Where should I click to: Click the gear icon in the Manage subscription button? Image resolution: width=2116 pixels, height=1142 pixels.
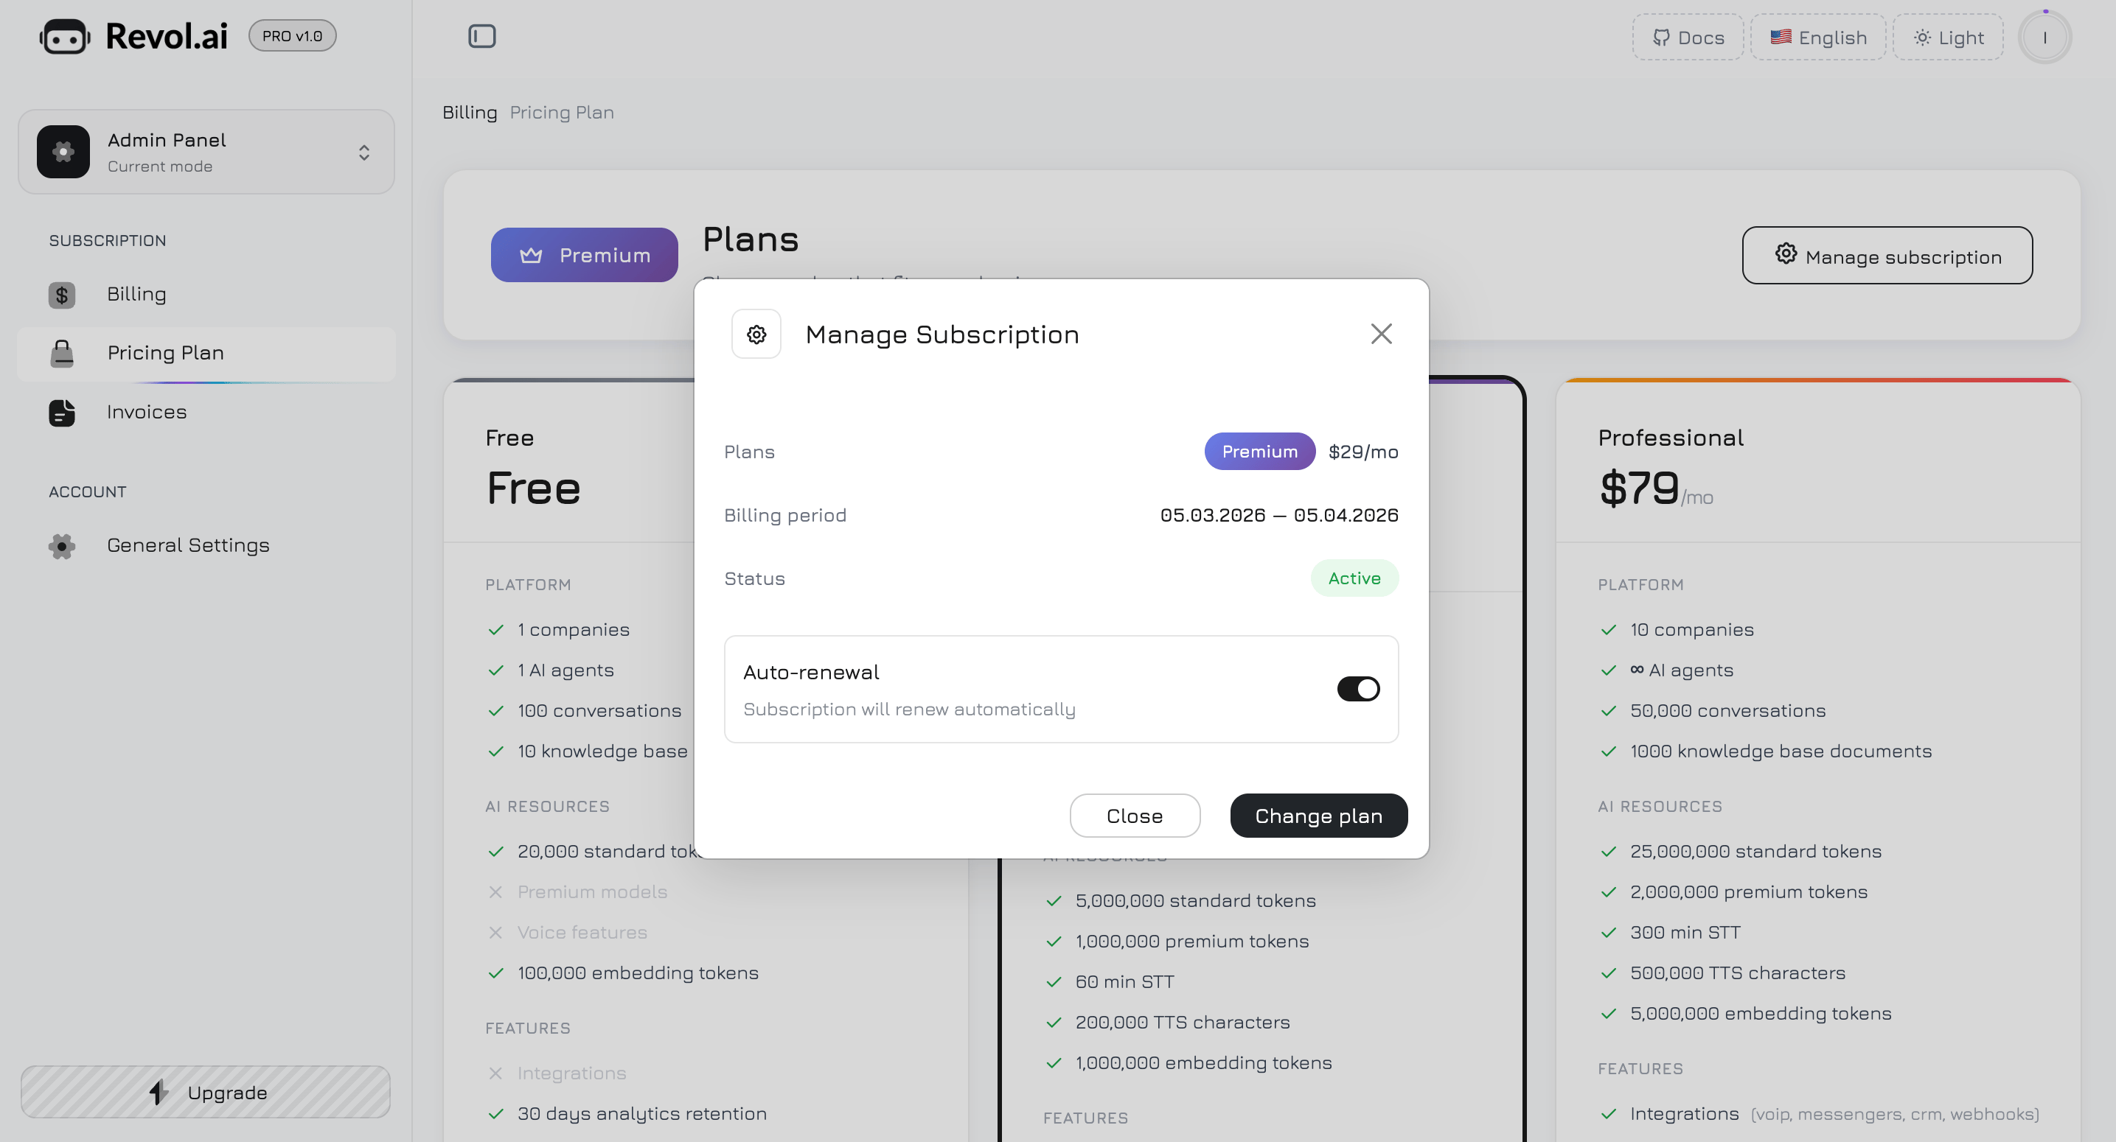1786,253
